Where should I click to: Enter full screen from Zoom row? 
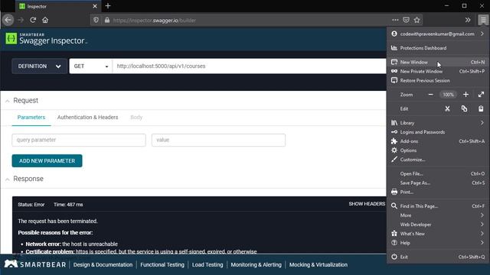click(x=481, y=95)
